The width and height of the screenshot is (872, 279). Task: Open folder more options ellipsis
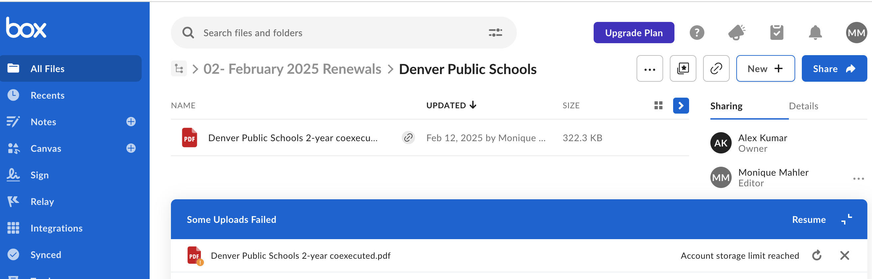(x=650, y=69)
